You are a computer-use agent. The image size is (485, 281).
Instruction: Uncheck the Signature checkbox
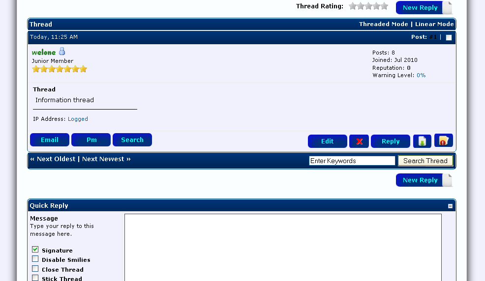(x=35, y=249)
